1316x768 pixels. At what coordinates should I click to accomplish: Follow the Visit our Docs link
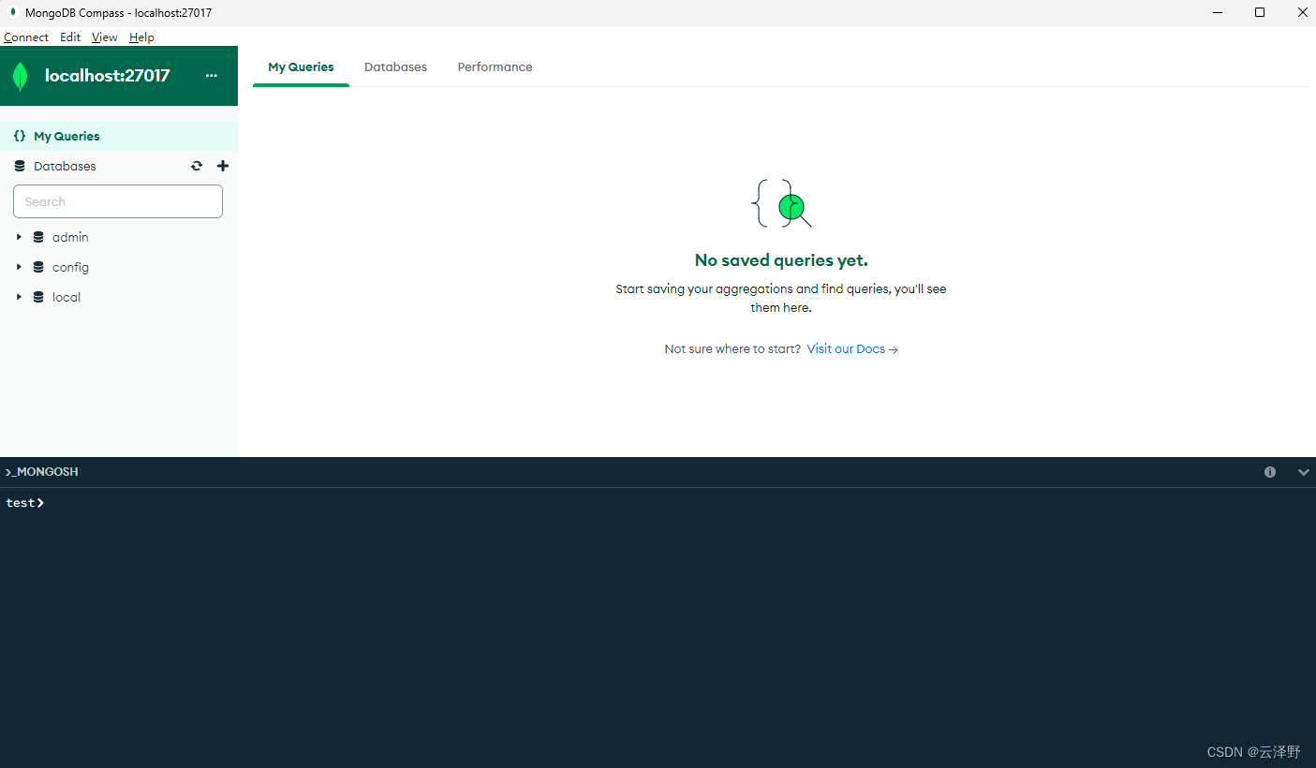852,348
